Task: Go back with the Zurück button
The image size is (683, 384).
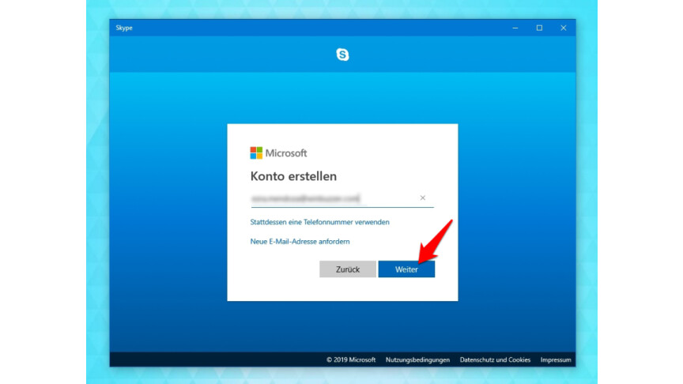Action: pyautogui.click(x=348, y=269)
